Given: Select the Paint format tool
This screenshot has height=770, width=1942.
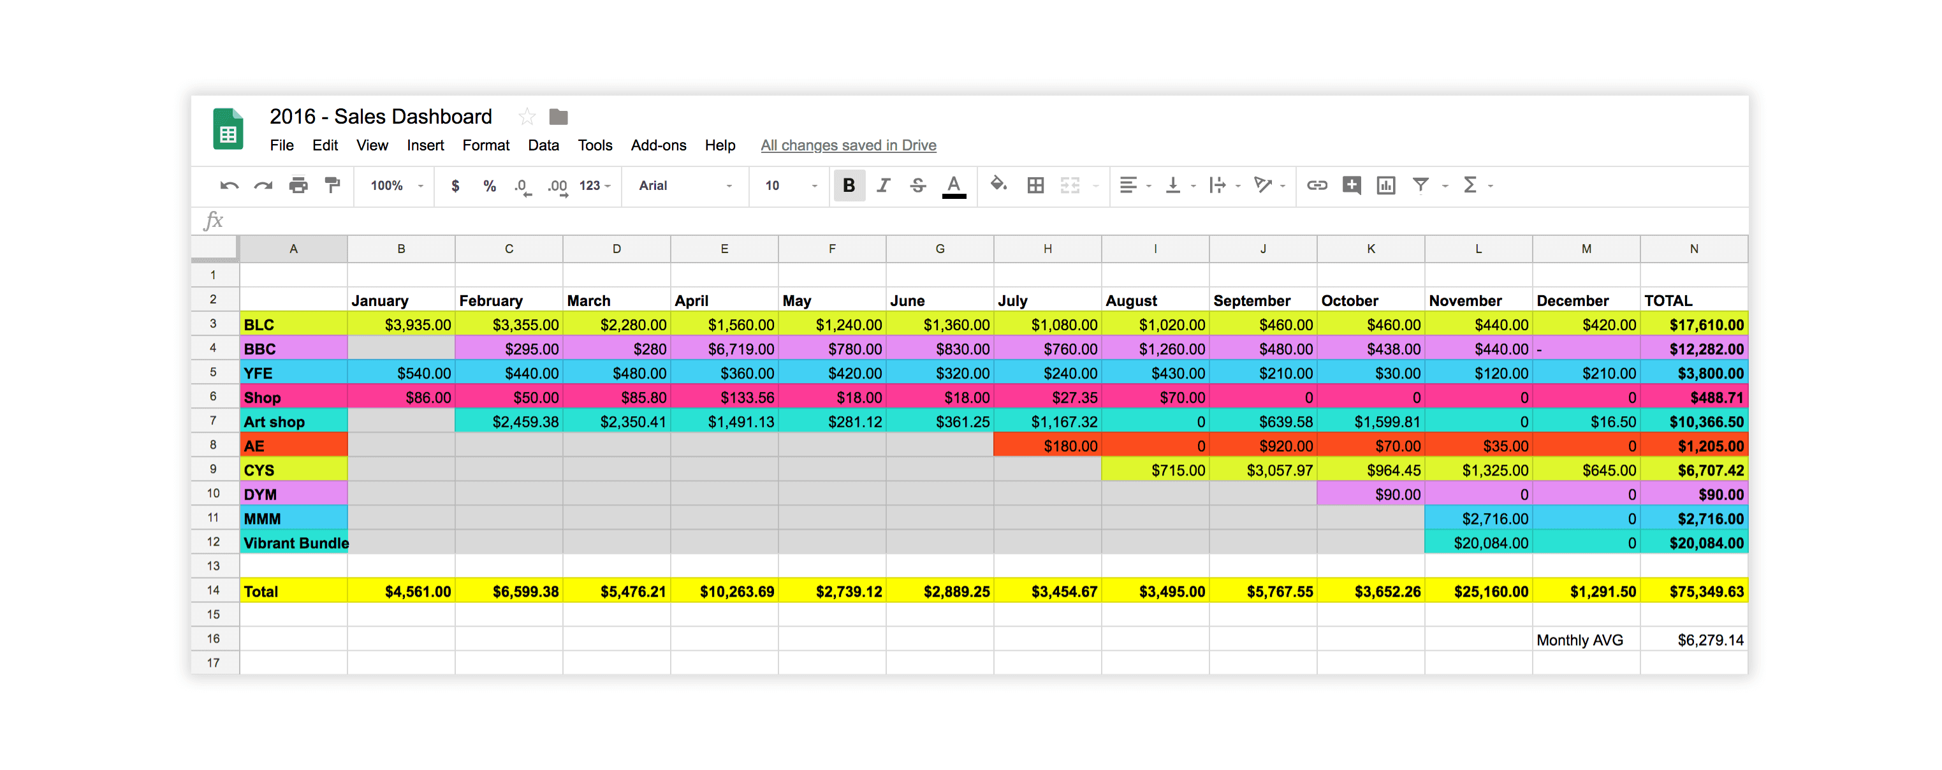Looking at the screenshot, I should [332, 185].
